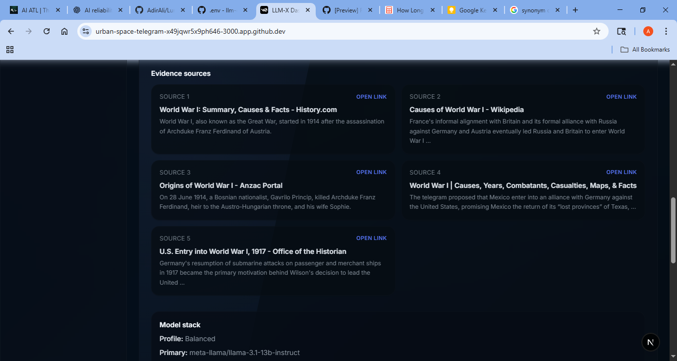Close the [Preview] tab

click(370, 10)
